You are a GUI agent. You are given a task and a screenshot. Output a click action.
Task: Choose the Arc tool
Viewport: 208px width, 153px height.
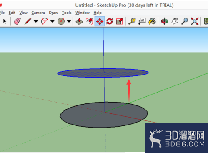[x=44, y=21]
